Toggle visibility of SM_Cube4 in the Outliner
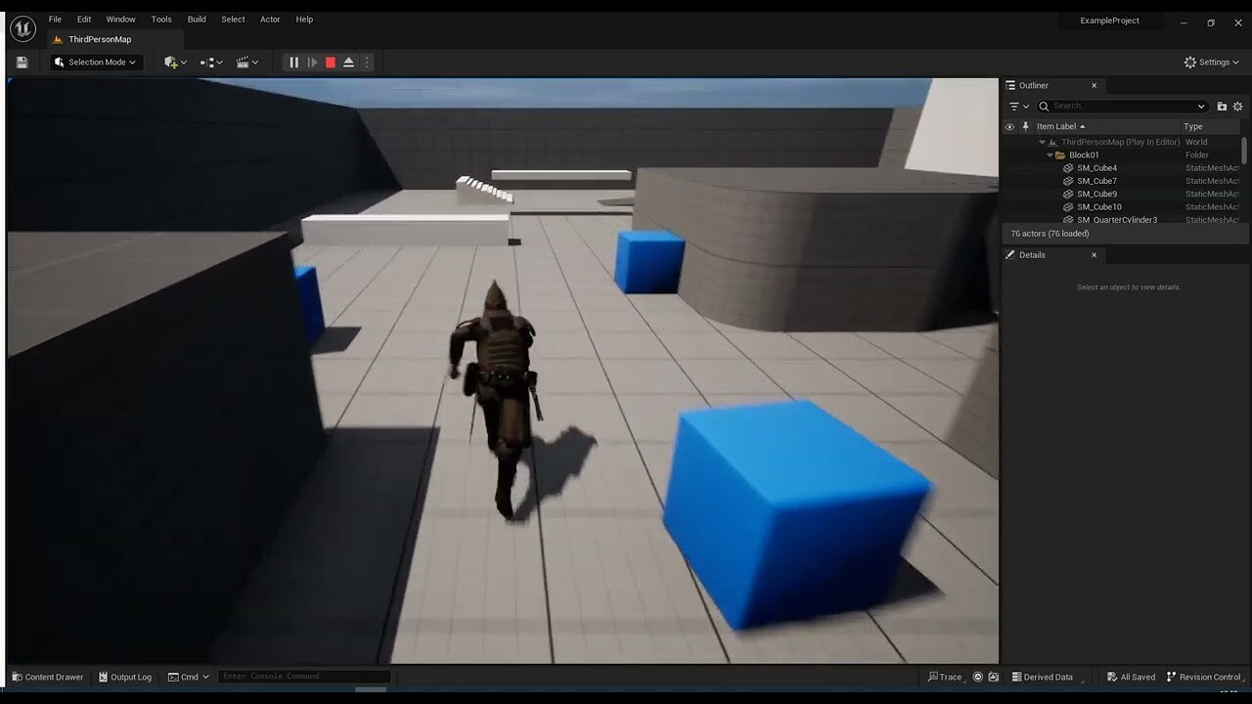Screen dimensions: 1252x704 coord(1010,167)
